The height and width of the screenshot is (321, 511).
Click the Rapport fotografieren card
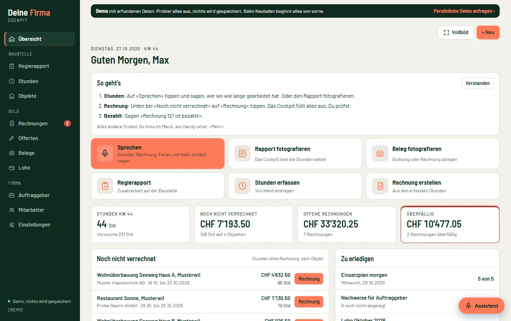coord(295,153)
